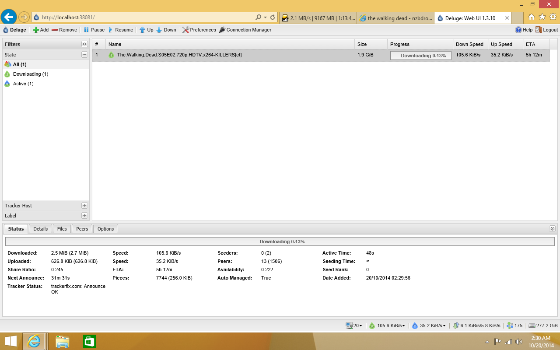Select The.Walking.Dead.S05E02 torrent row
This screenshot has width=560, height=350.
[x=321, y=55]
